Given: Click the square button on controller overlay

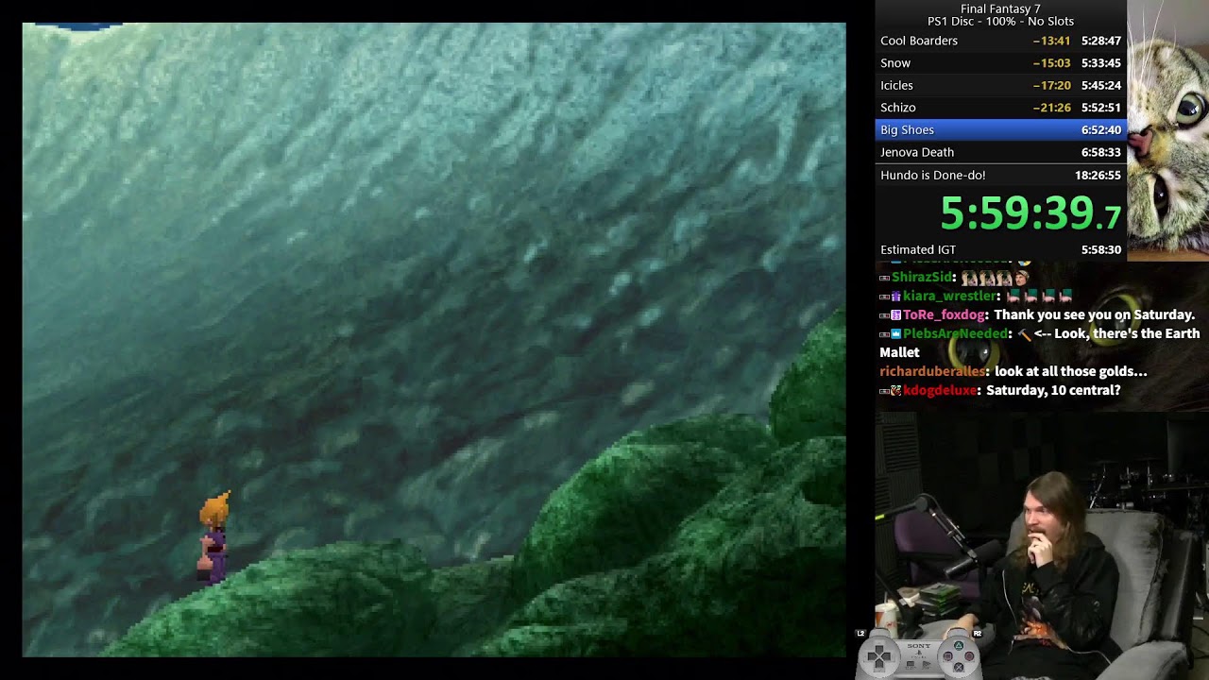Looking at the screenshot, I should click(x=948, y=656).
